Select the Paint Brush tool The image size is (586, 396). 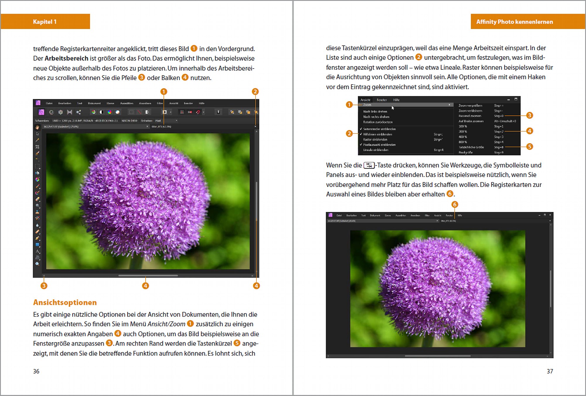(x=38, y=186)
